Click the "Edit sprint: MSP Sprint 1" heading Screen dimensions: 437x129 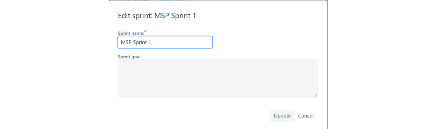coord(157,16)
